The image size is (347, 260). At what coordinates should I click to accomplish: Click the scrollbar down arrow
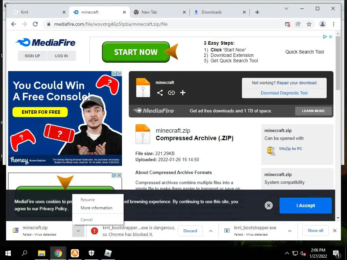[x=338, y=218]
